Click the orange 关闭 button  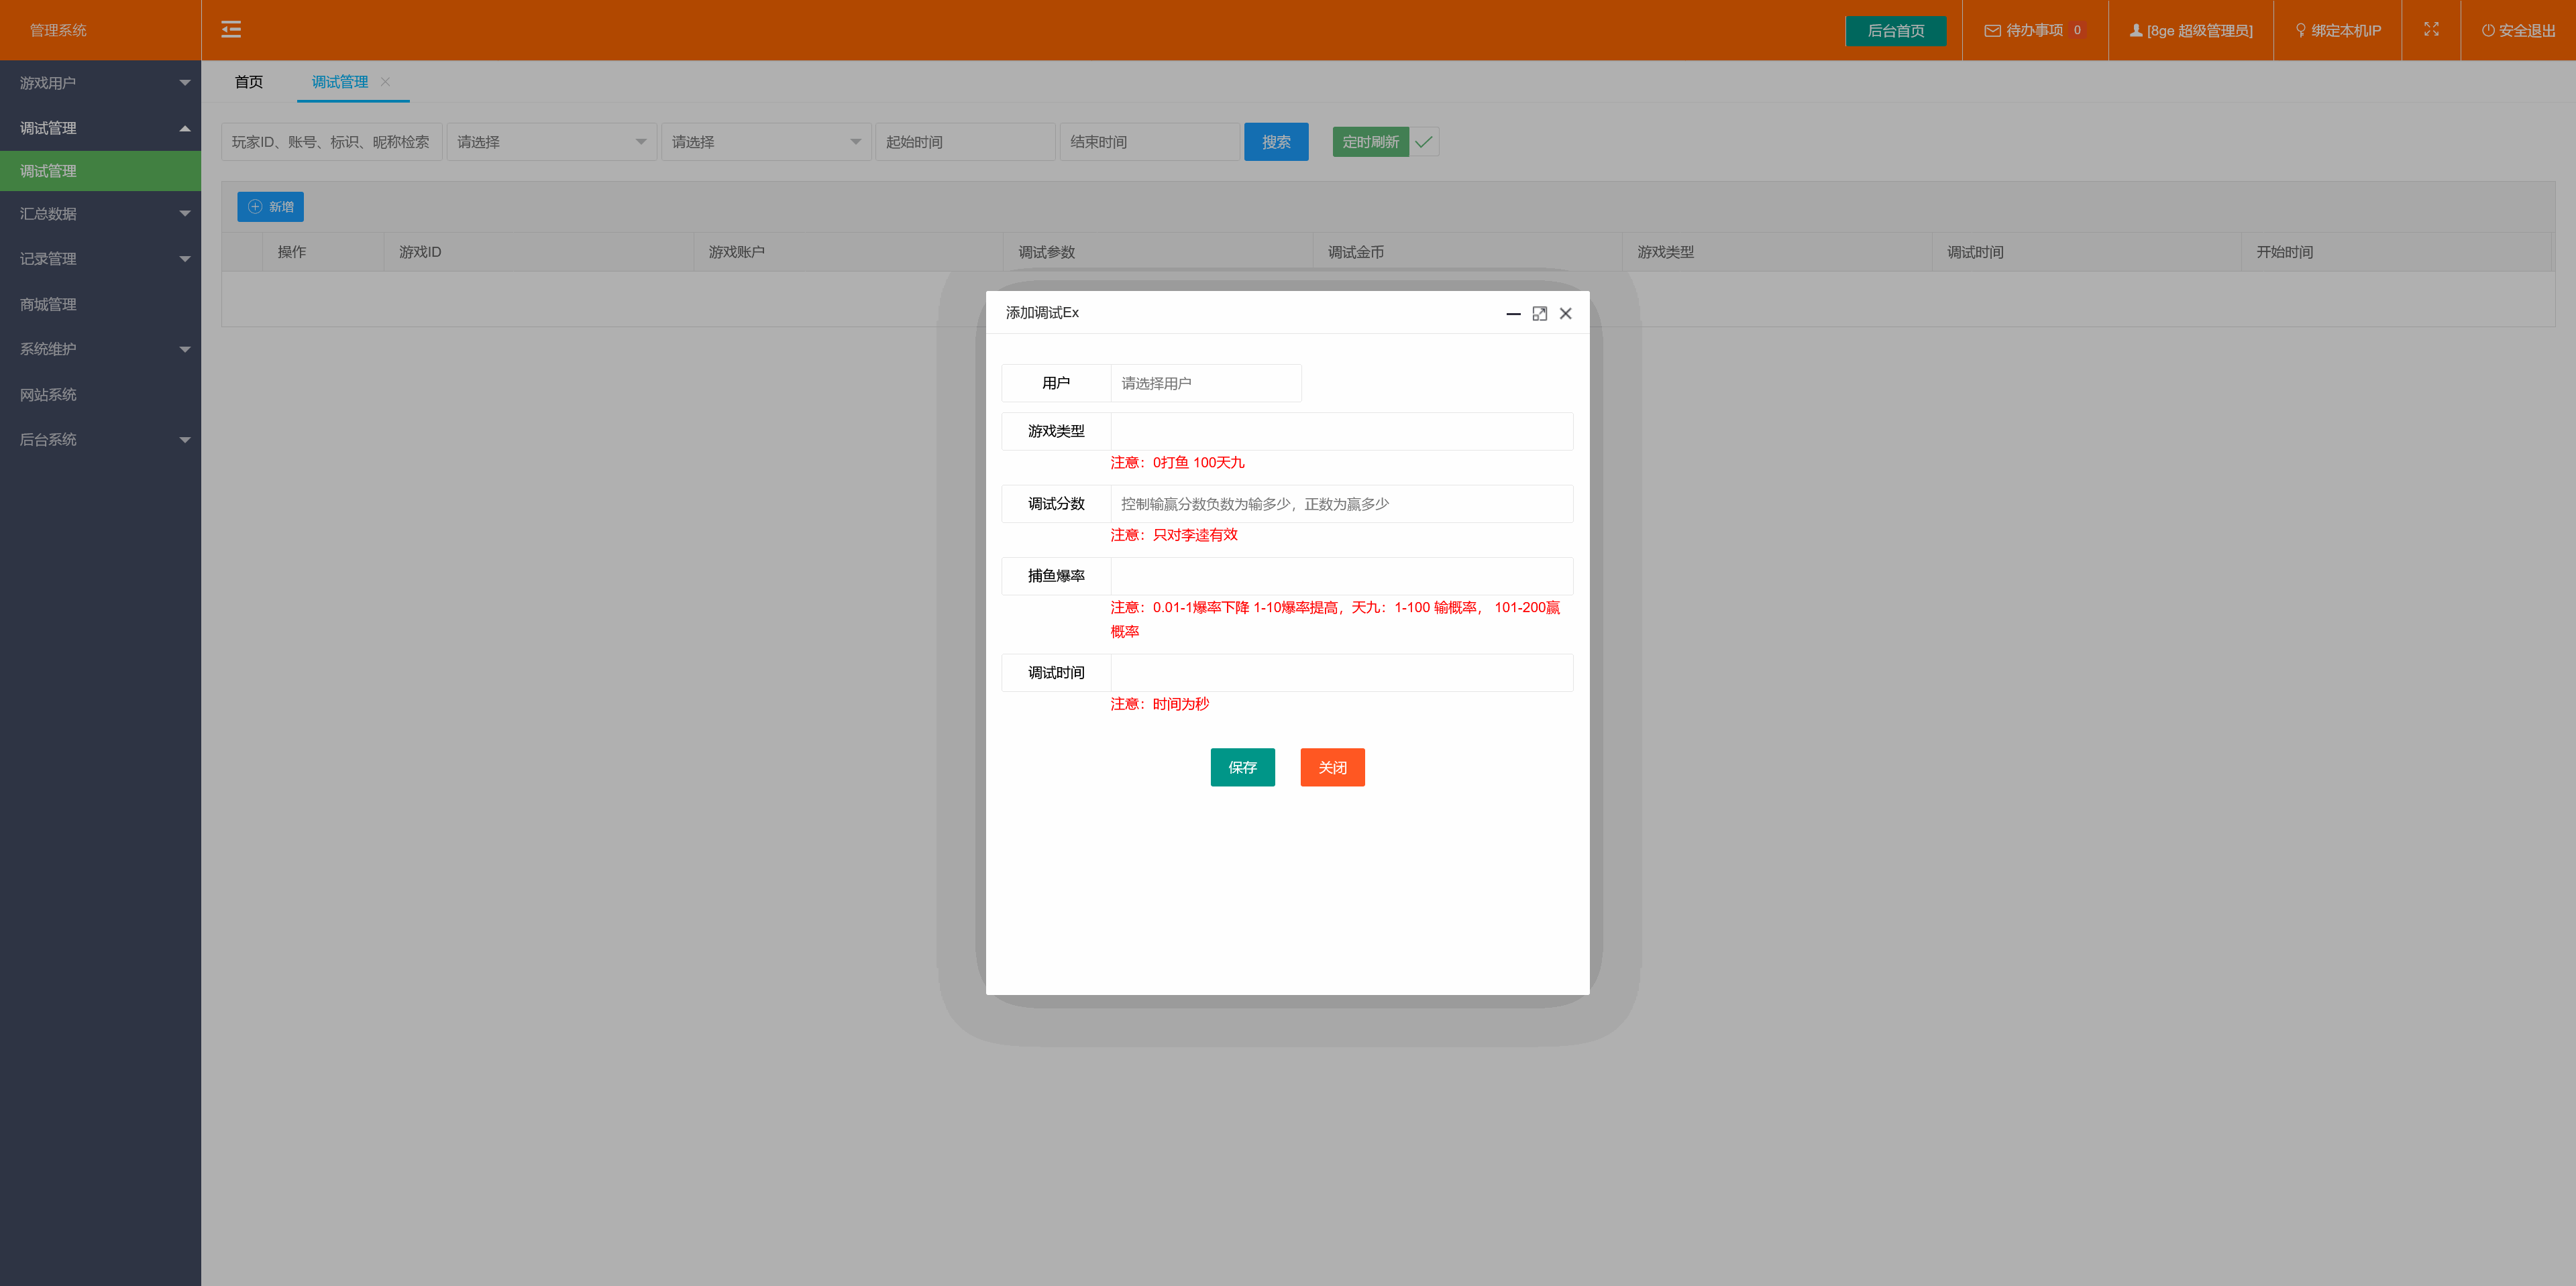click(x=1332, y=768)
